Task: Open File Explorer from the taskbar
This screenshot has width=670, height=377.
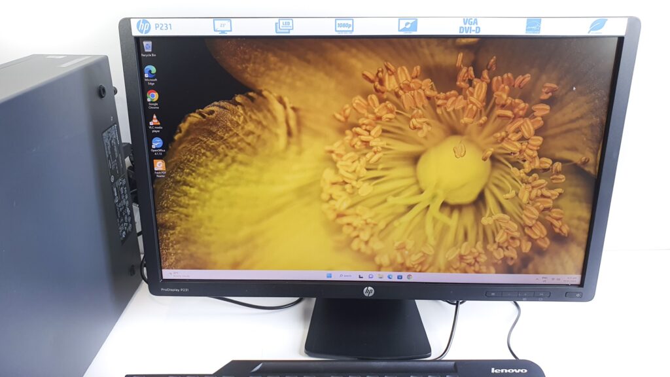Action: (x=381, y=276)
